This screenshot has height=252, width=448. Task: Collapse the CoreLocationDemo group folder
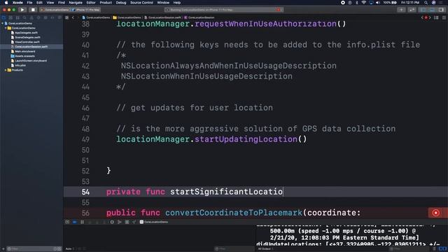6,28
